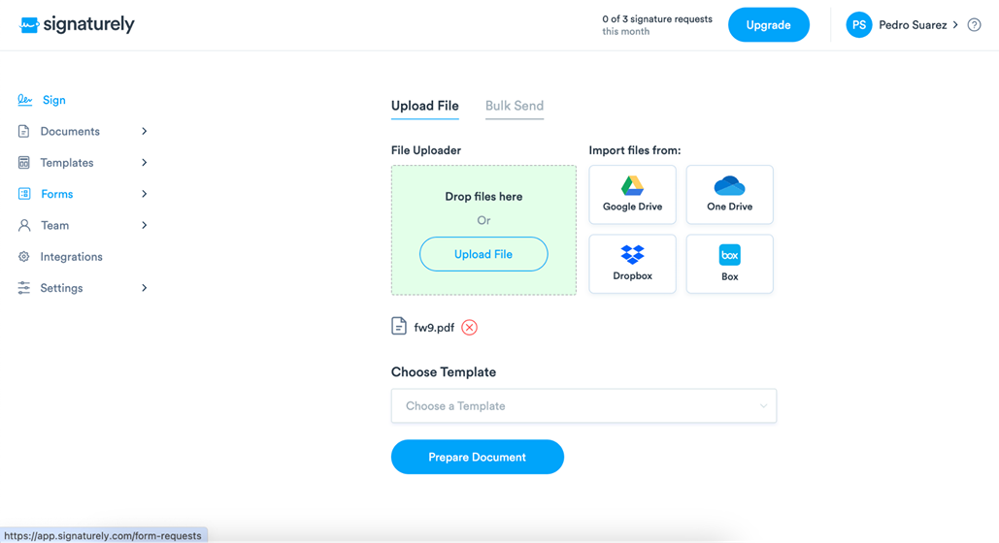Import a file from Box

pyautogui.click(x=729, y=264)
